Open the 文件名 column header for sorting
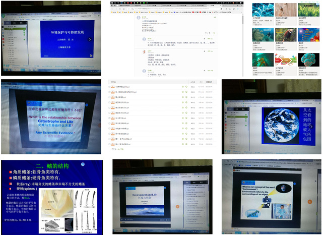This screenshot has width=322, height=235. point(113,81)
